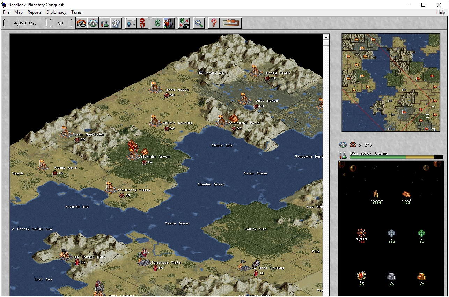Click the wood logs resource icon
Image resolution: width=449 pixels, height=297 pixels.
click(x=406, y=194)
